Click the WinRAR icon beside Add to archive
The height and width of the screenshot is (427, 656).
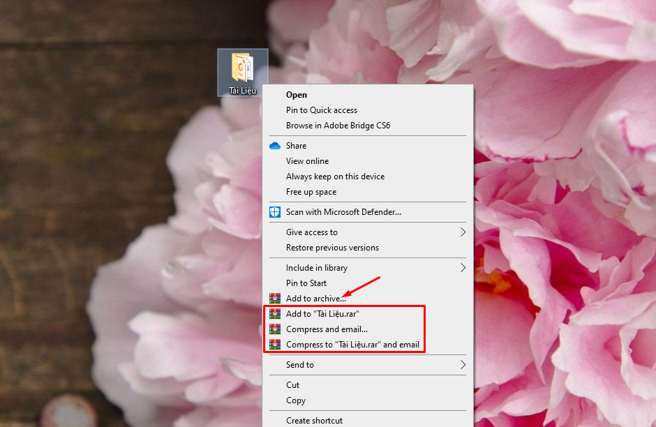275,299
